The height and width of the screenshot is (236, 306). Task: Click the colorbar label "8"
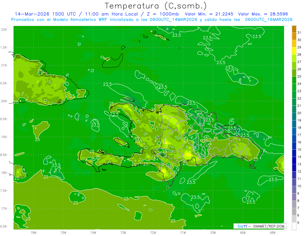[298, 201]
